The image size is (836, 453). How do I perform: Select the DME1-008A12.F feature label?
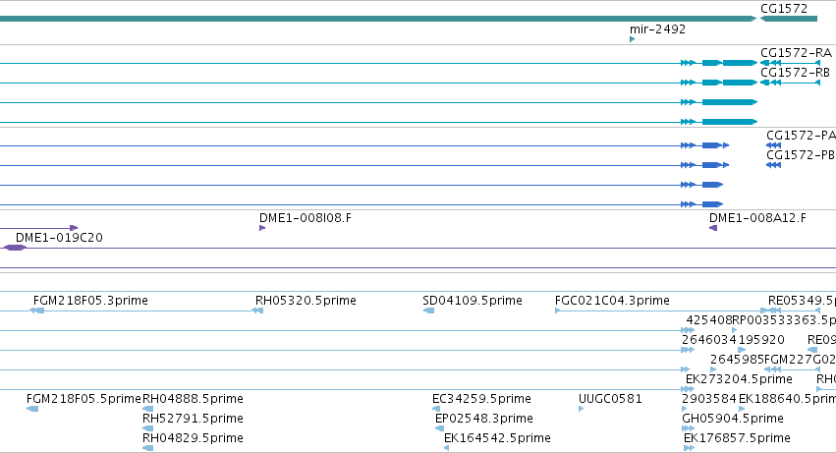tap(757, 218)
